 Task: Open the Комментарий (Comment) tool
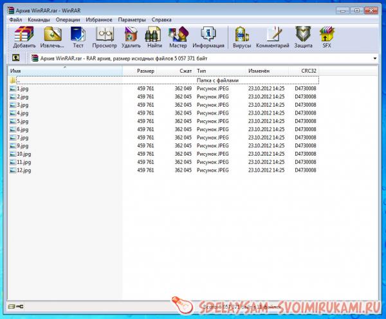pos(272,36)
